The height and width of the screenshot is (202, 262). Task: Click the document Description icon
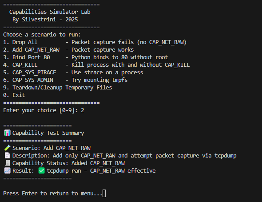(8, 155)
